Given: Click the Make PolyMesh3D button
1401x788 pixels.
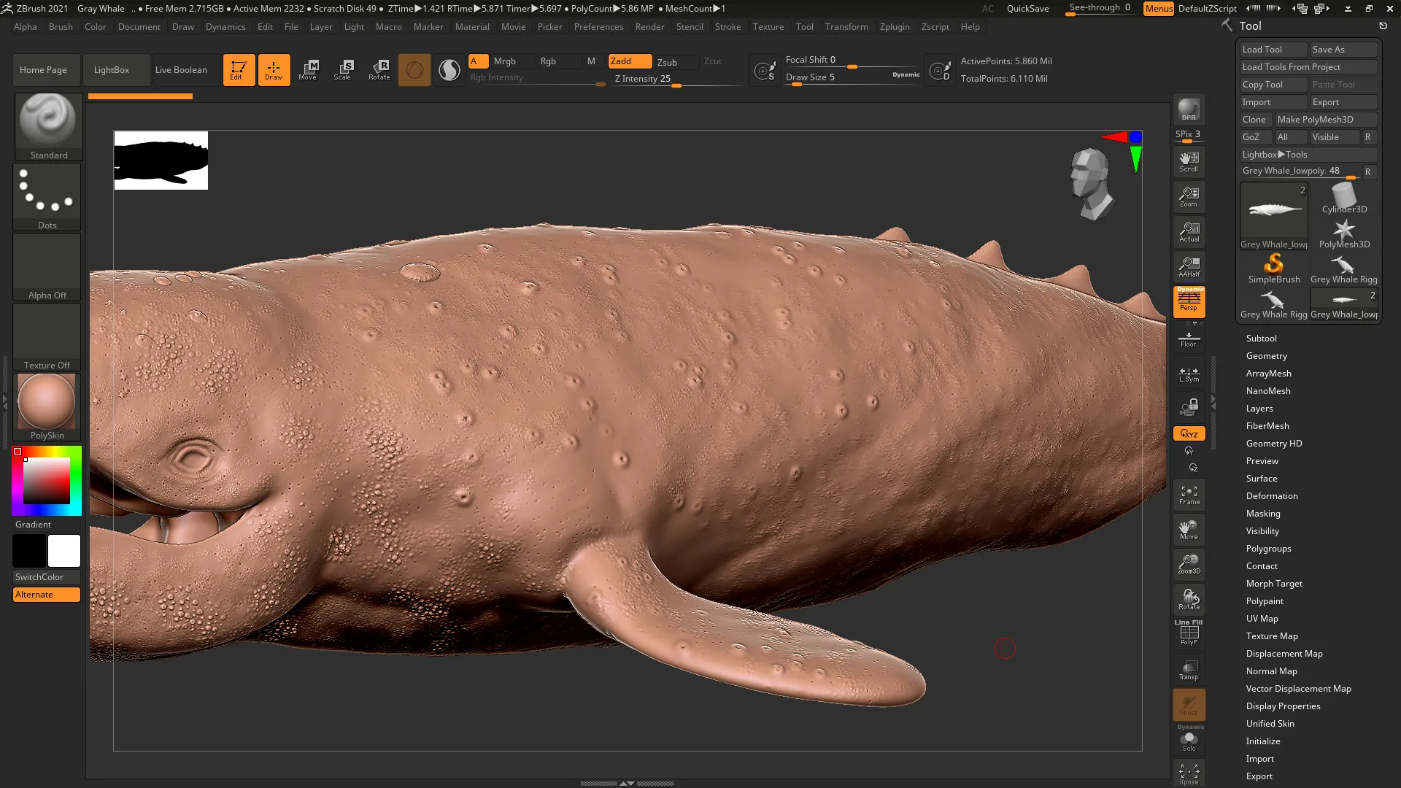Looking at the screenshot, I should (x=1325, y=120).
